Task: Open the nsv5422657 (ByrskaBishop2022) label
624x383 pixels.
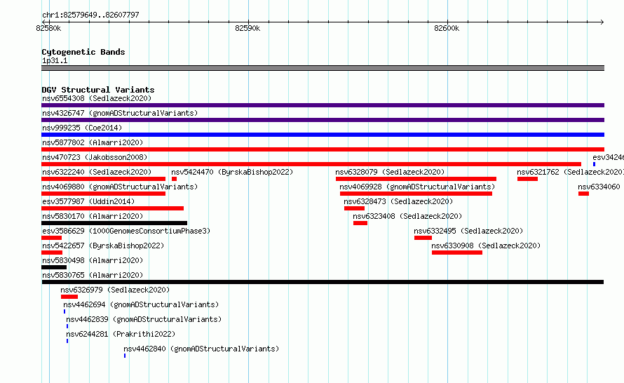Action: click(x=103, y=246)
